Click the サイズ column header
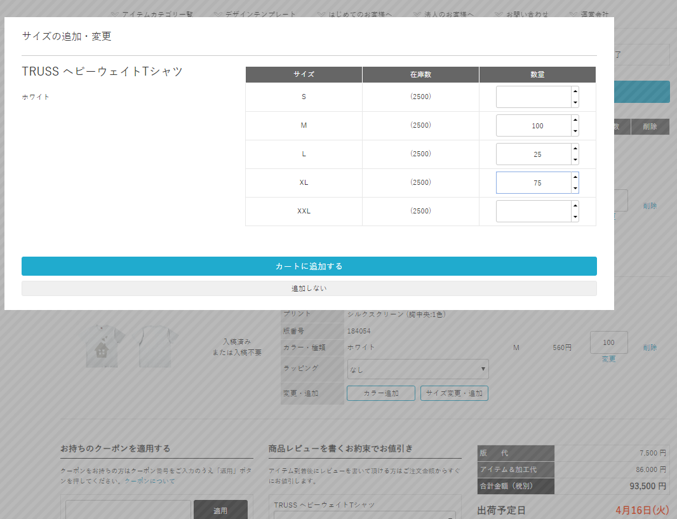This screenshot has height=519, width=677. coord(304,74)
